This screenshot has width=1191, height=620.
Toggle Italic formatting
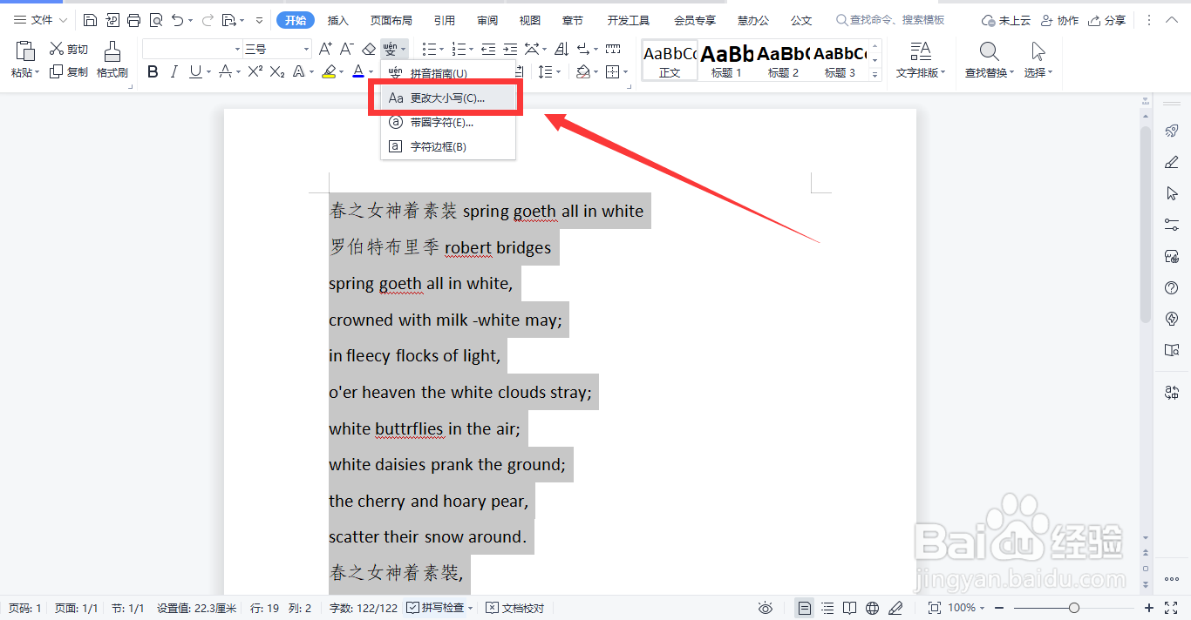pyautogui.click(x=174, y=72)
